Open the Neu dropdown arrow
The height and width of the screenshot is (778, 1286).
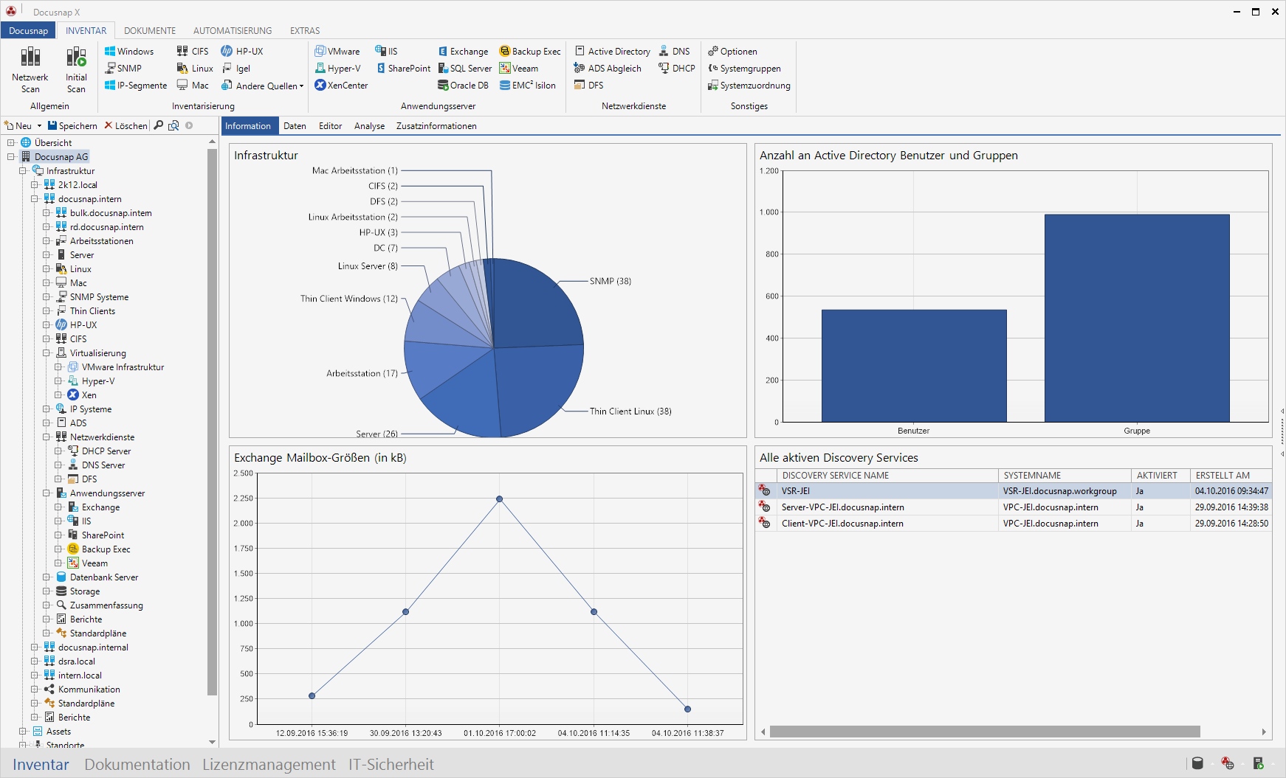pos(39,126)
